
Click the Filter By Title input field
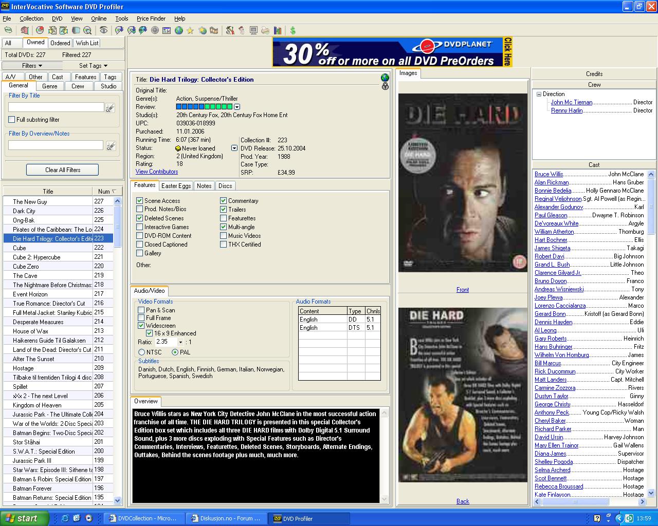(x=56, y=107)
